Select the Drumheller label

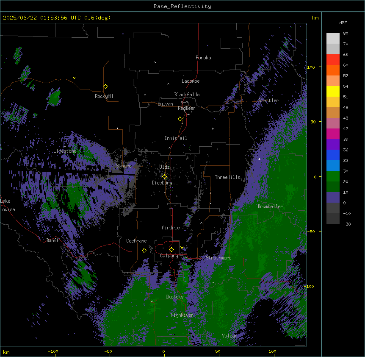pyautogui.click(x=270, y=206)
